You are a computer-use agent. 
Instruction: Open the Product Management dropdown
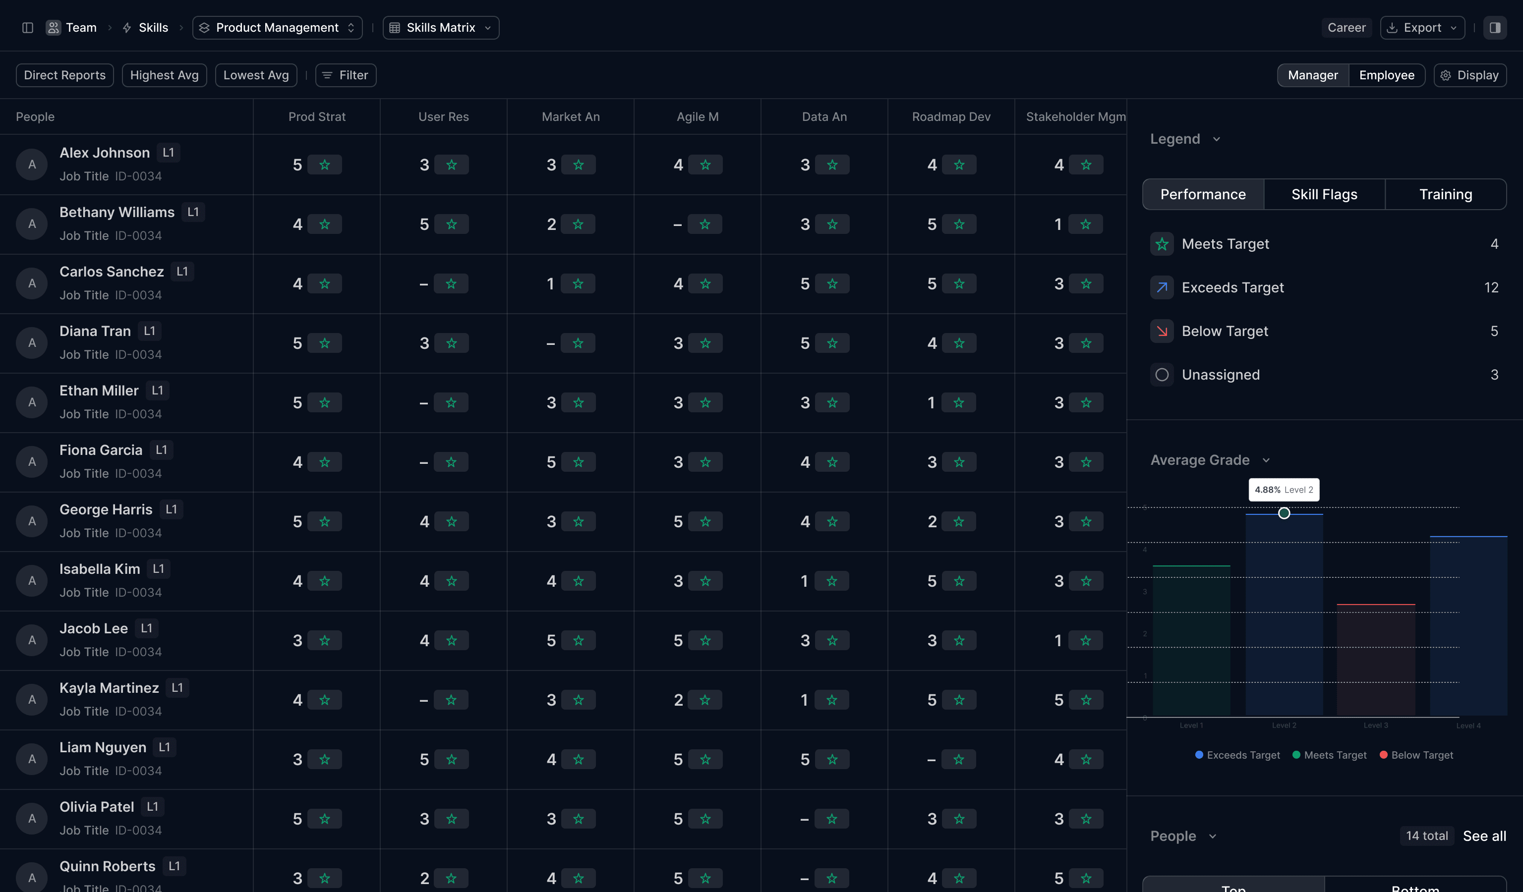(277, 27)
